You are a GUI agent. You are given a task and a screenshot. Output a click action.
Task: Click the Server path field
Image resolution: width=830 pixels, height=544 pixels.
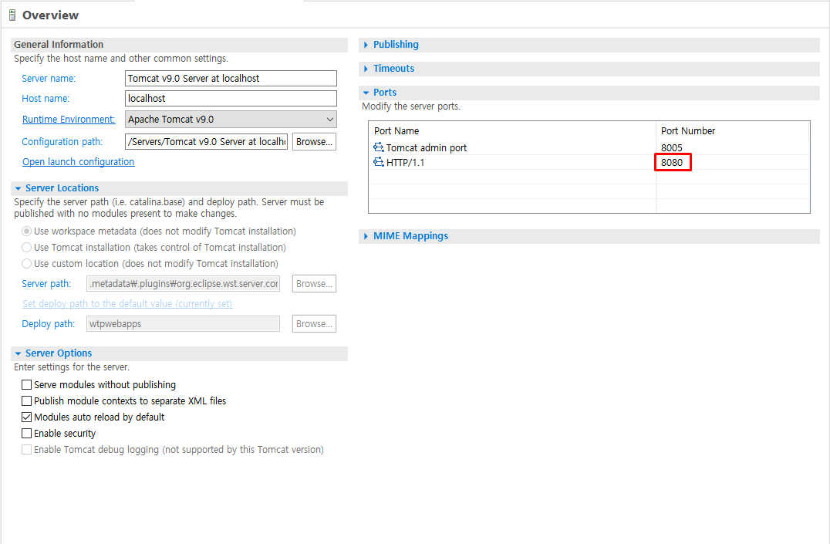pyautogui.click(x=183, y=284)
